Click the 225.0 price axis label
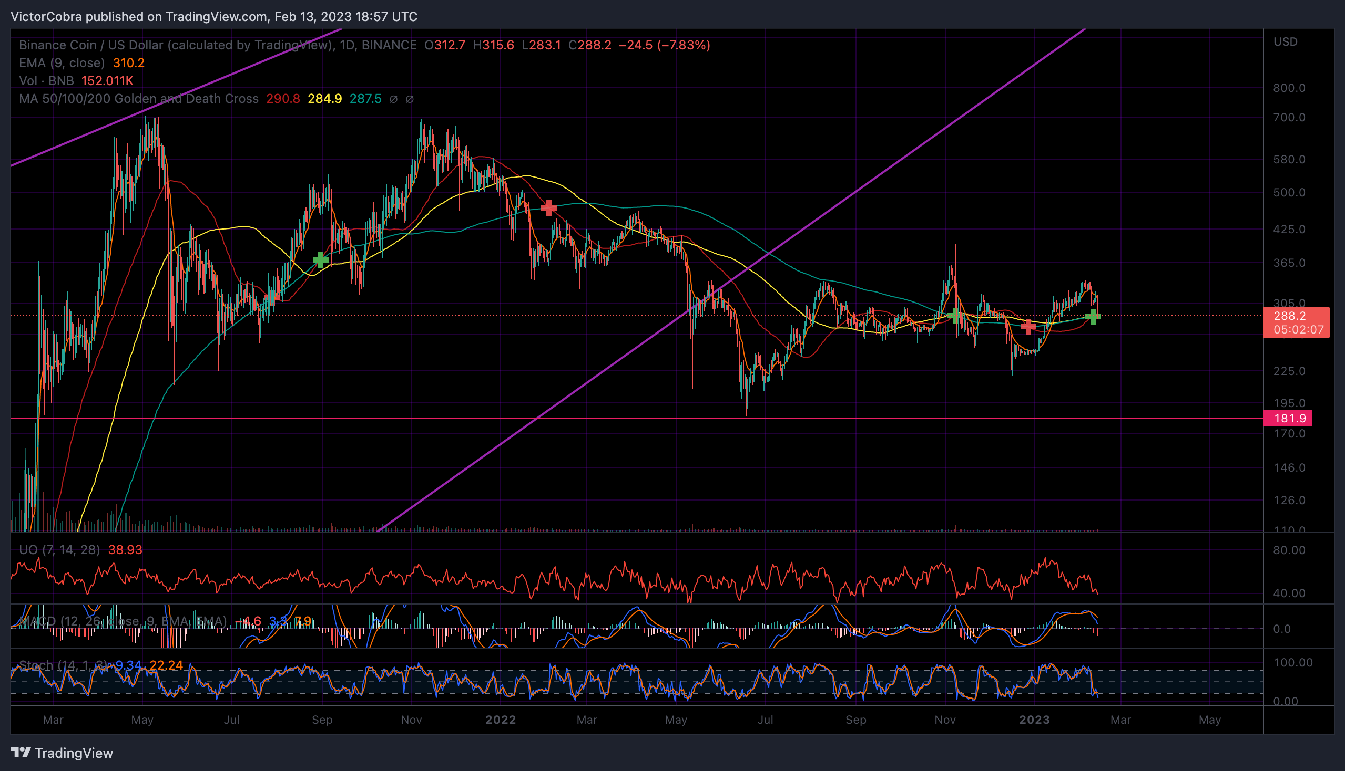The height and width of the screenshot is (771, 1345). [1289, 371]
